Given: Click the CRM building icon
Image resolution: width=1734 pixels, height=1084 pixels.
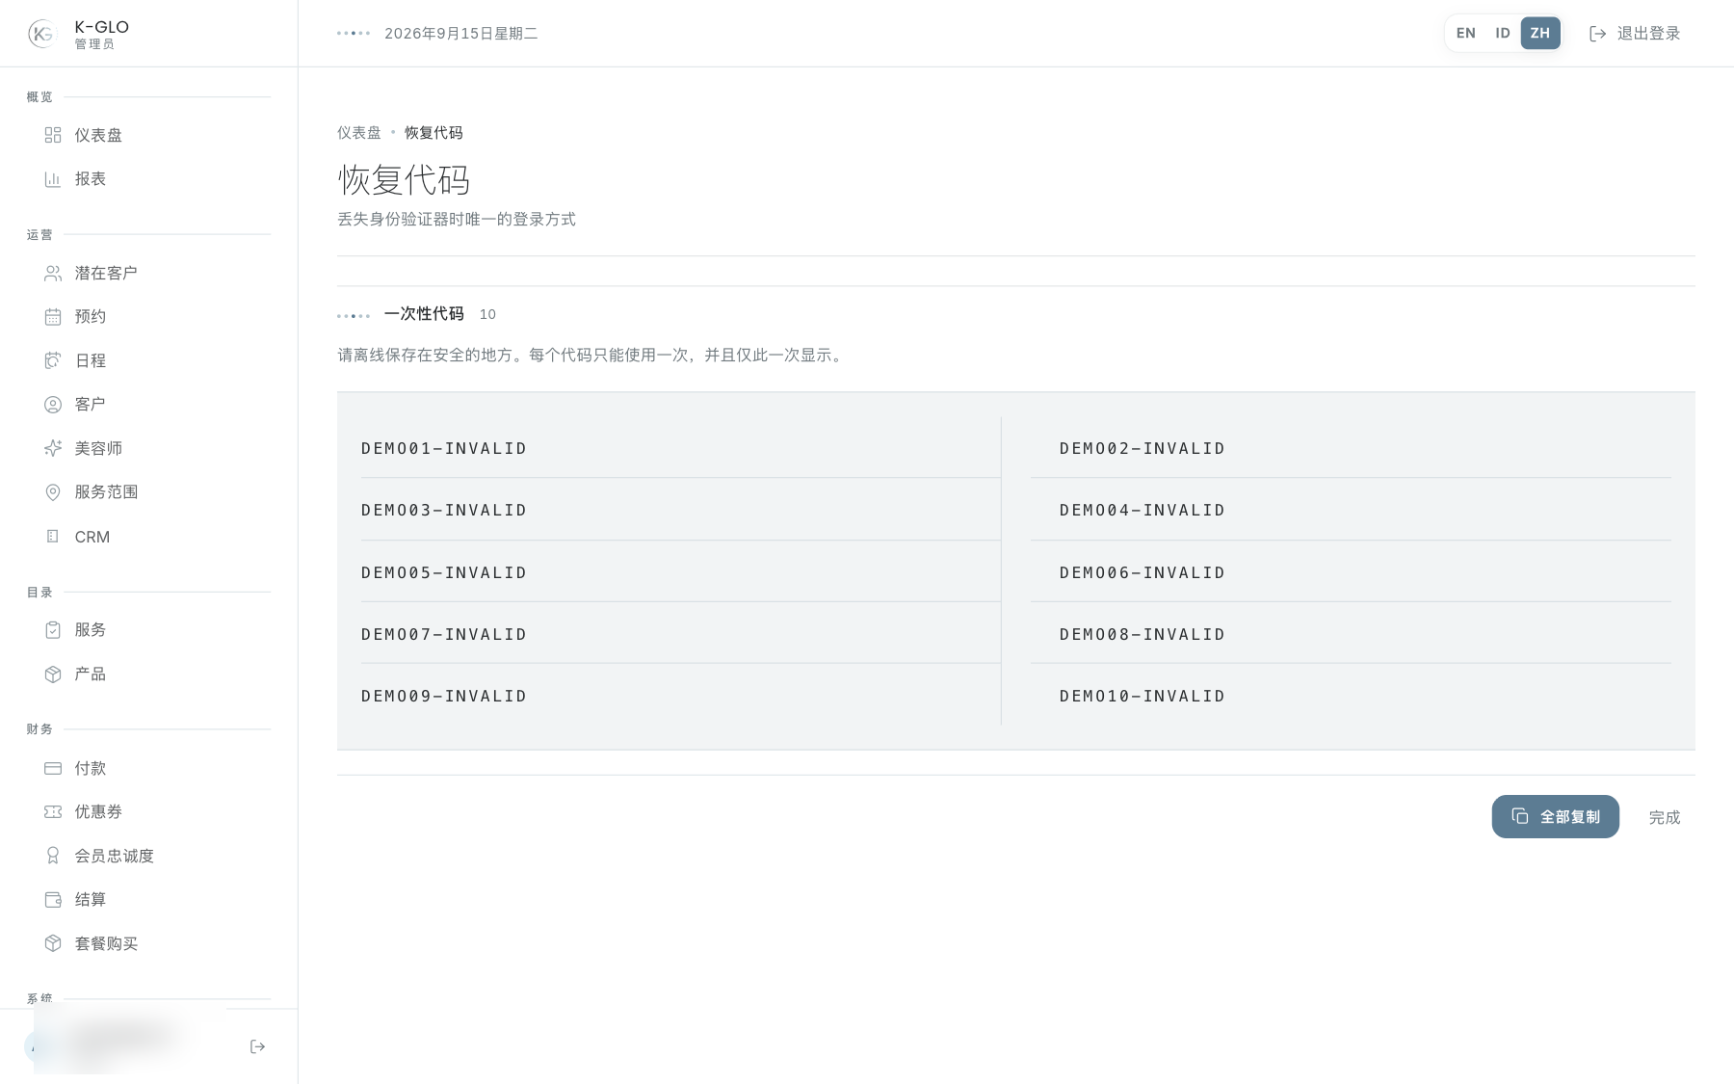Looking at the screenshot, I should (53, 537).
